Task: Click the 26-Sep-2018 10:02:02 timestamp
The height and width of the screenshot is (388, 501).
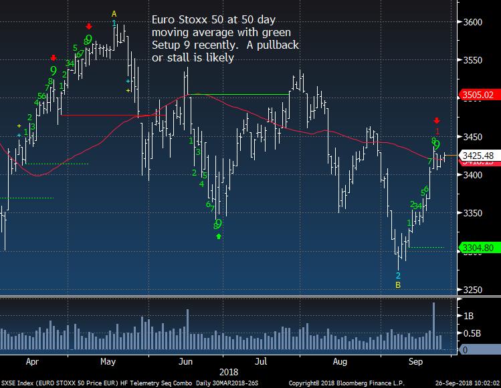Action: point(468,383)
